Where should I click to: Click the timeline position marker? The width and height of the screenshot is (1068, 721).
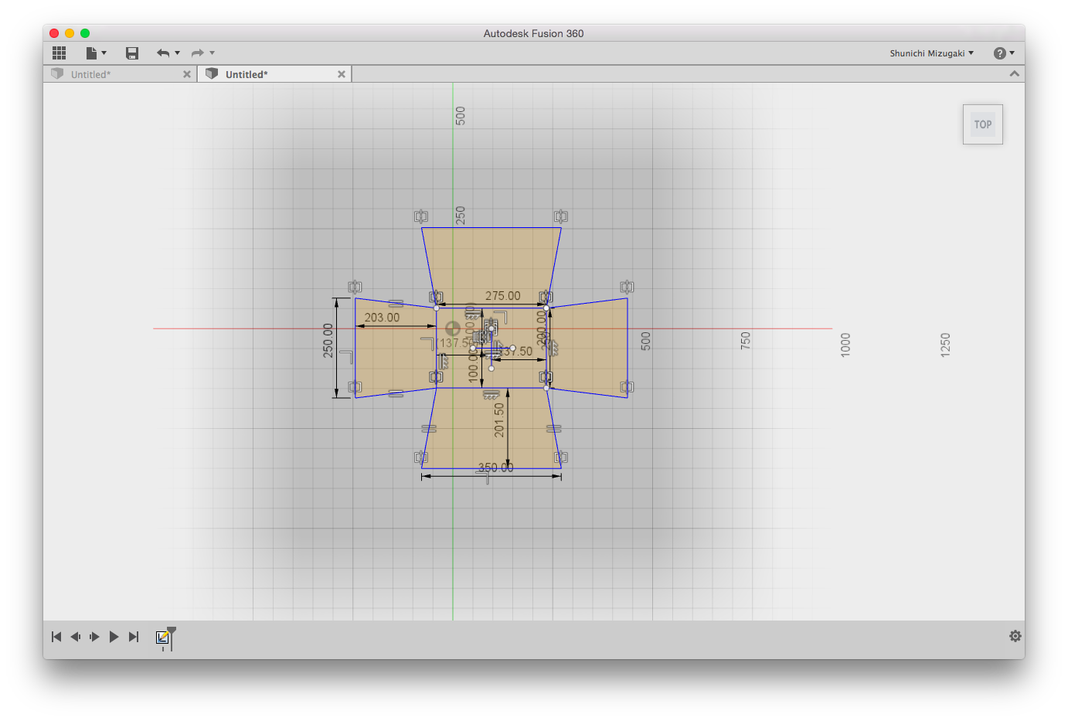click(172, 638)
